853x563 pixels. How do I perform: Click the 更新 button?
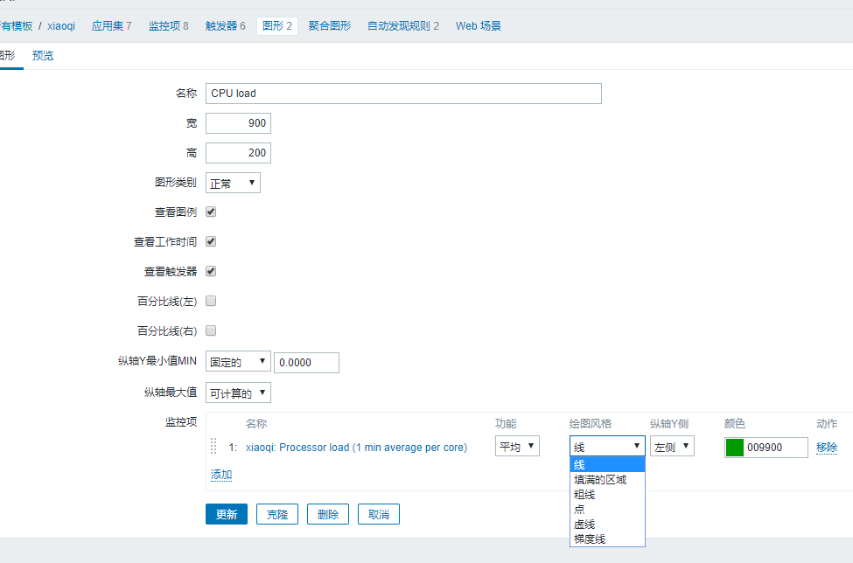[x=227, y=514]
